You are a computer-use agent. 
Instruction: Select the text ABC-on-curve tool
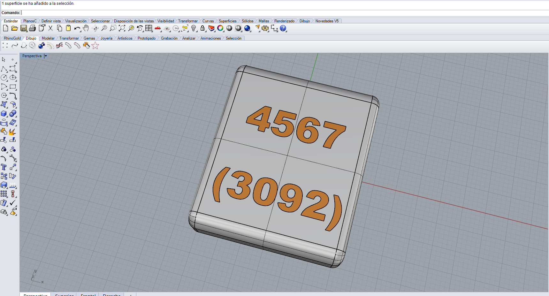(x=59, y=46)
